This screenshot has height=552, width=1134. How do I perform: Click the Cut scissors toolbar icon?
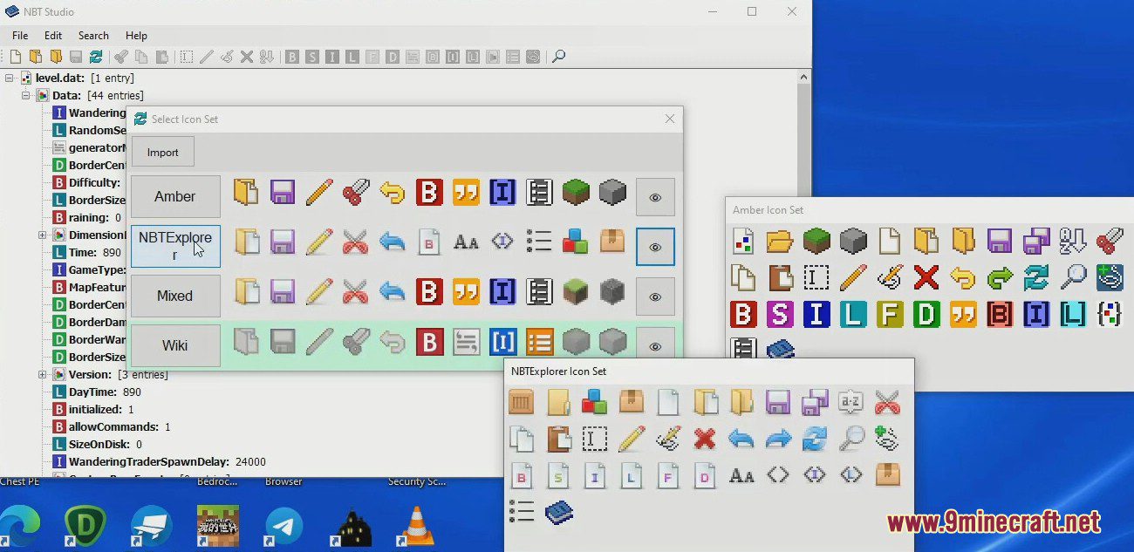point(121,57)
